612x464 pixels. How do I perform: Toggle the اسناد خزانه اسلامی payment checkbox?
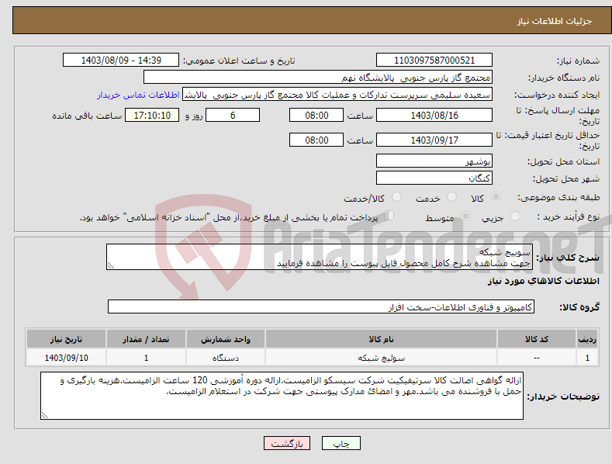(x=389, y=216)
